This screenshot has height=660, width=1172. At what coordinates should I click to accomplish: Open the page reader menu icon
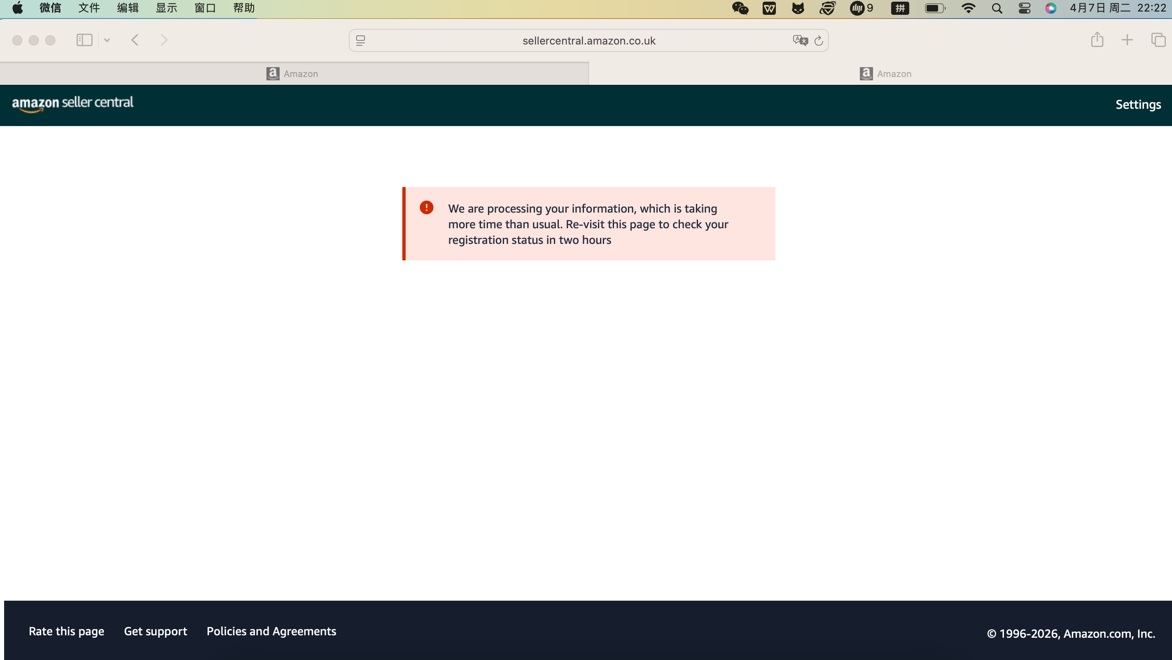click(360, 40)
